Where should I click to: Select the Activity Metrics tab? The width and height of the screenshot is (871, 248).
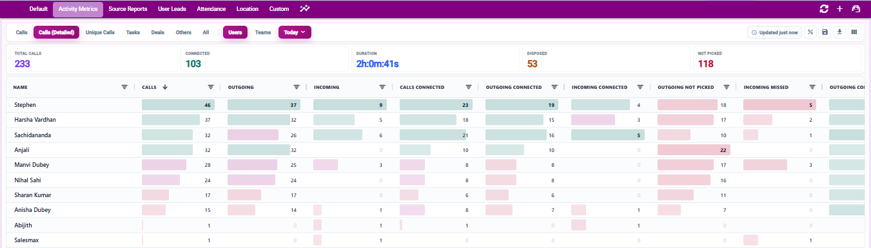pos(78,9)
